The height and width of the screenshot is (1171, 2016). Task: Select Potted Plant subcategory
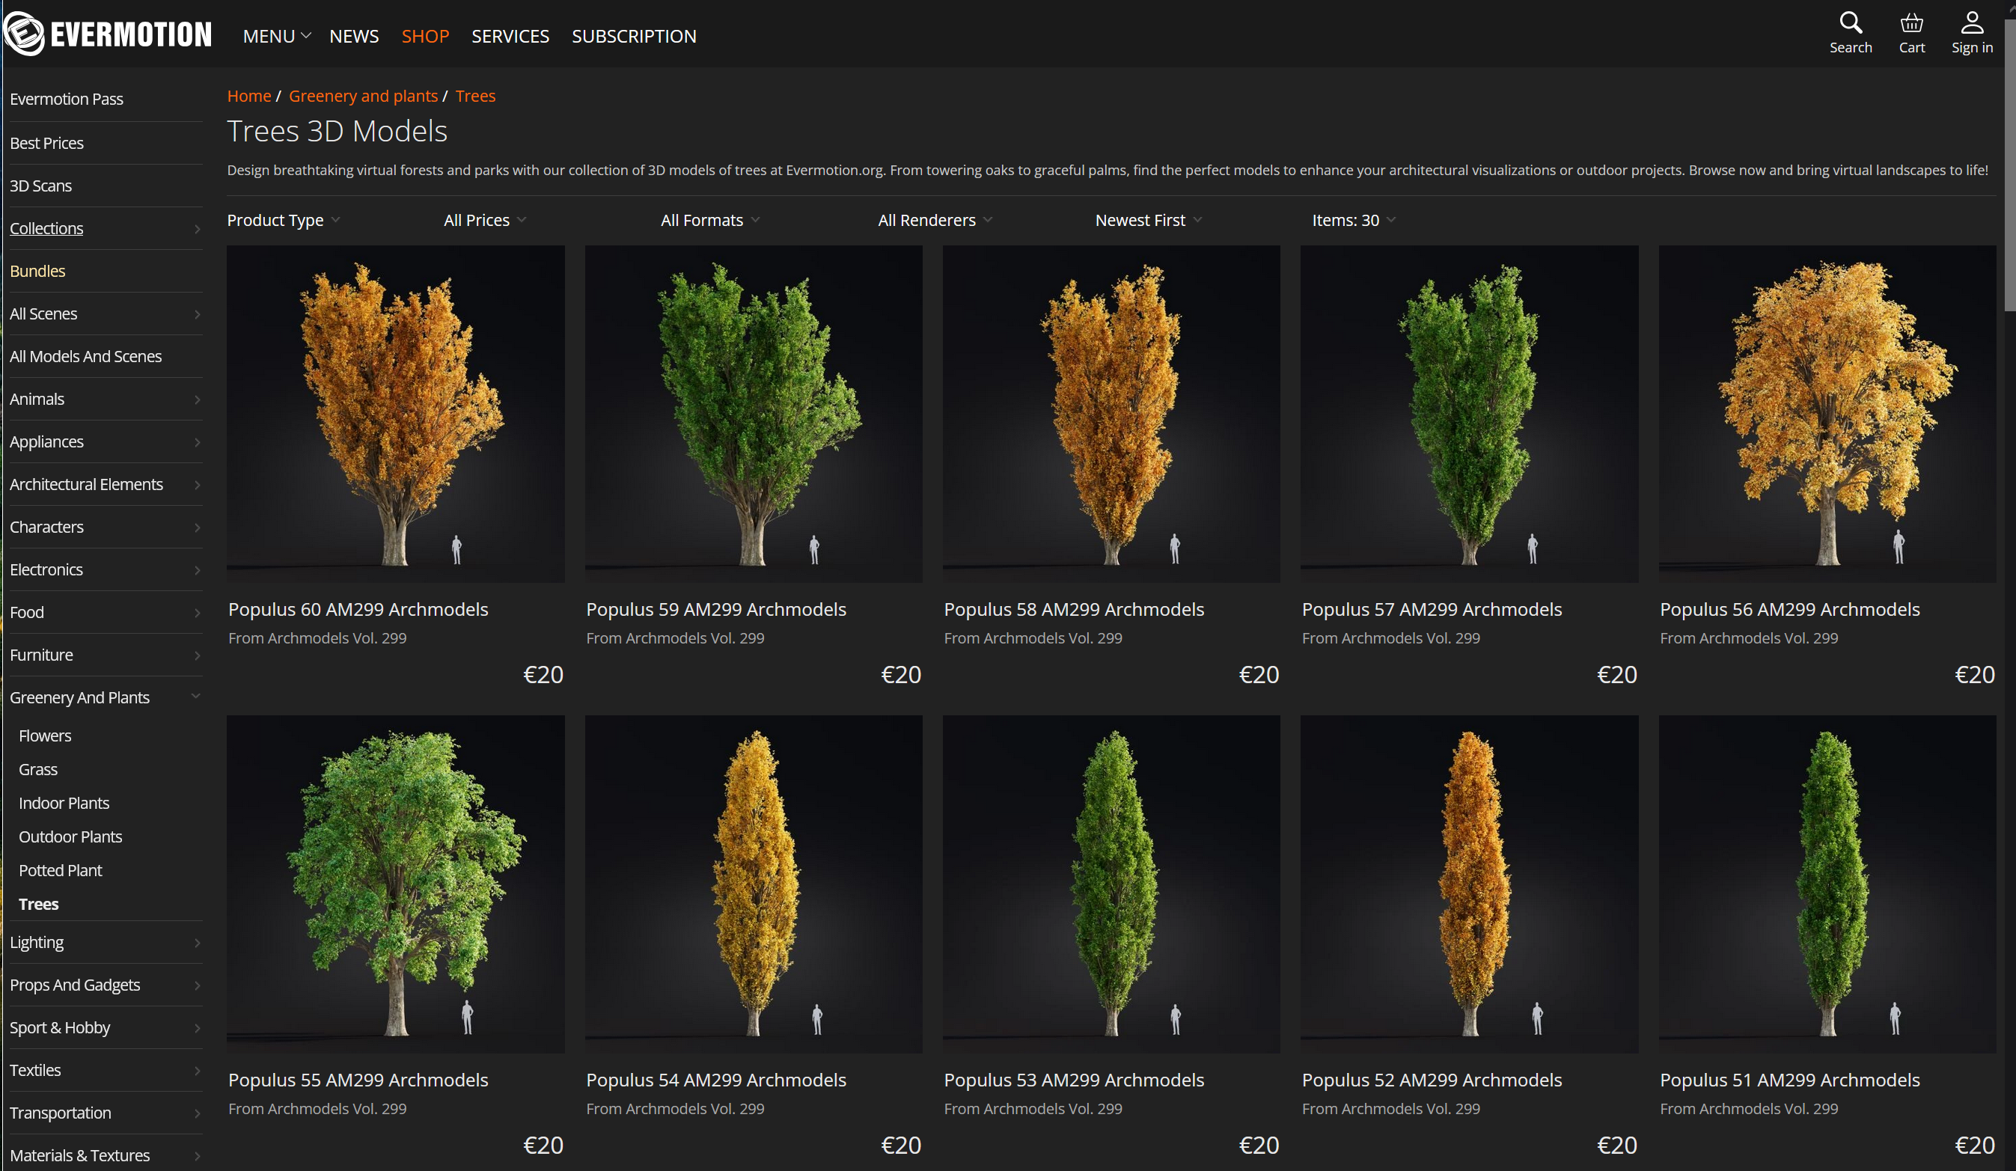pyautogui.click(x=60, y=870)
